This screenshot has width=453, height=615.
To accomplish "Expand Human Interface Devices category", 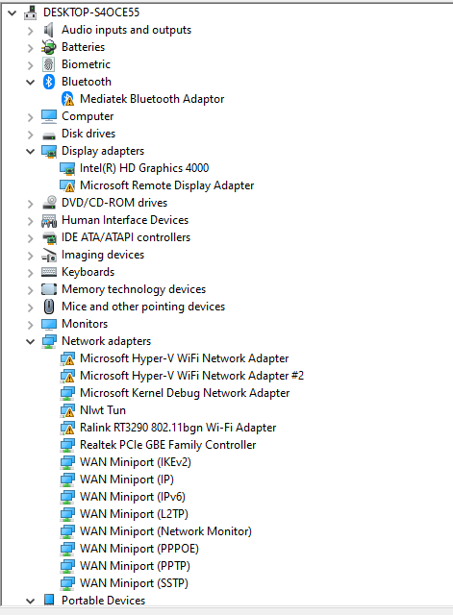I will click(x=31, y=221).
